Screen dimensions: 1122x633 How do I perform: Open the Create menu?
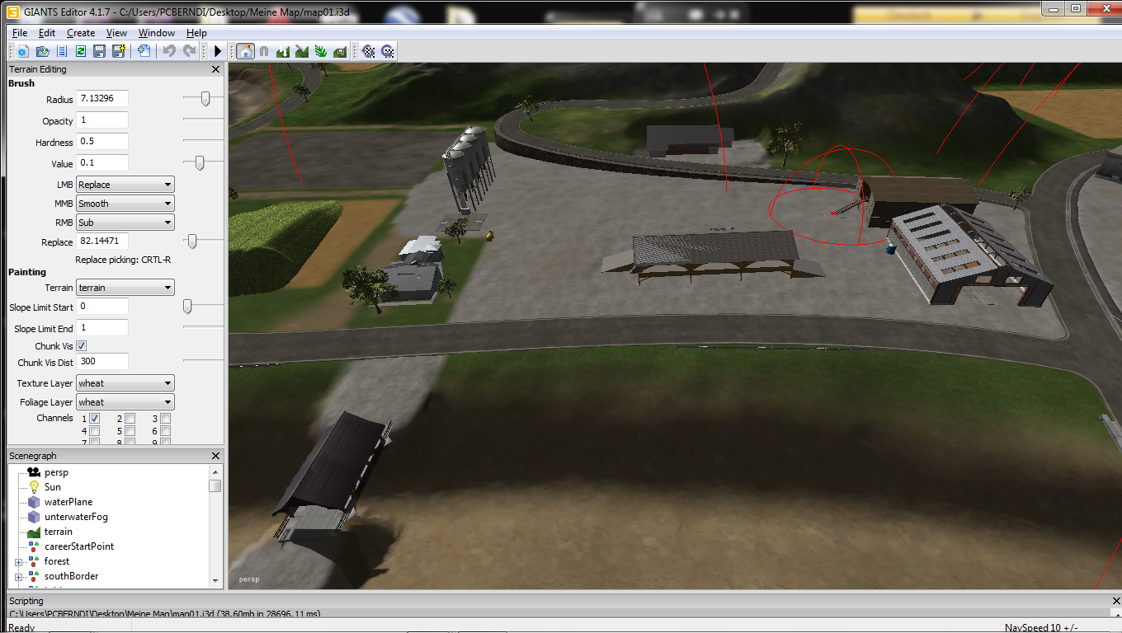coord(81,33)
